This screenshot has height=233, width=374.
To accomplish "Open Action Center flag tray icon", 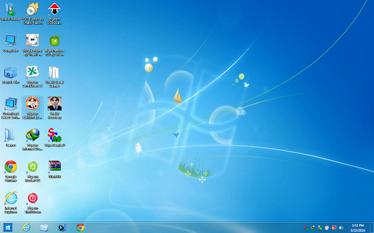I will (334, 228).
